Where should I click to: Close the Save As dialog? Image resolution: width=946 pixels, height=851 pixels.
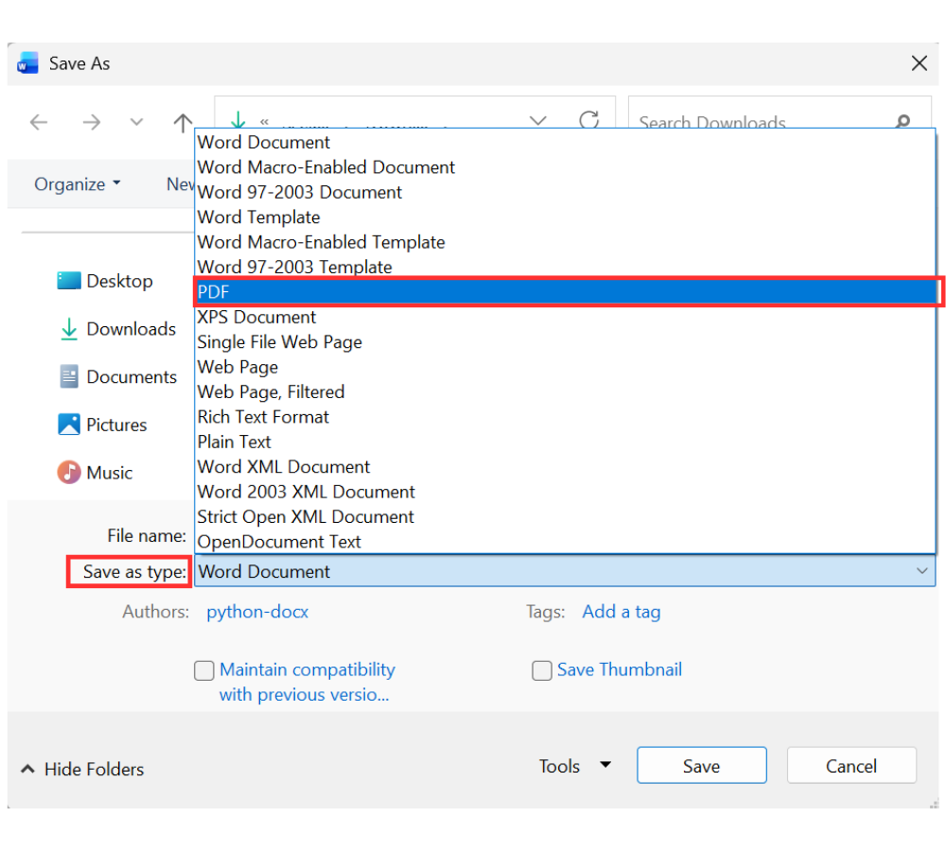tap(919, 63)
